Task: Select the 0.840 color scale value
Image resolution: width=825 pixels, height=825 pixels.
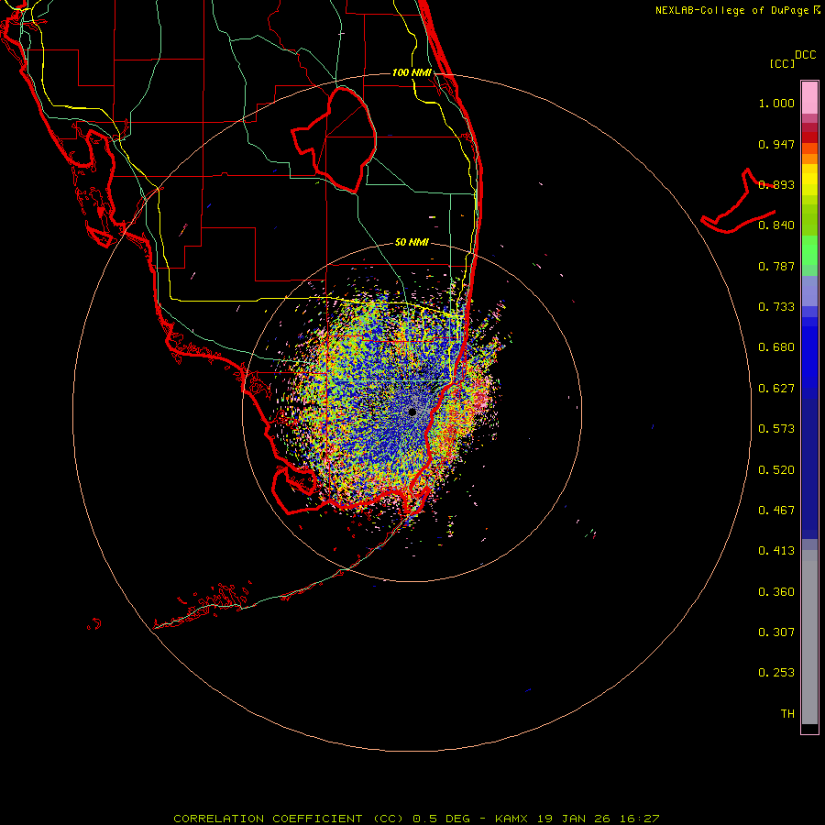Action: click(x=776, y=225)
